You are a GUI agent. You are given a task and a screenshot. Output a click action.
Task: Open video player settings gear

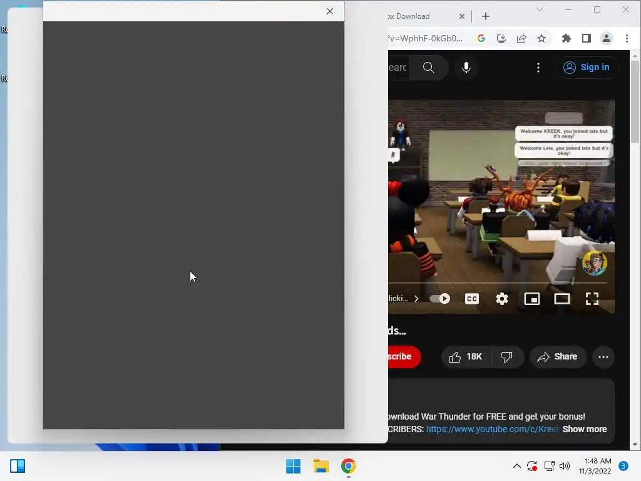(x=502, y=299)
